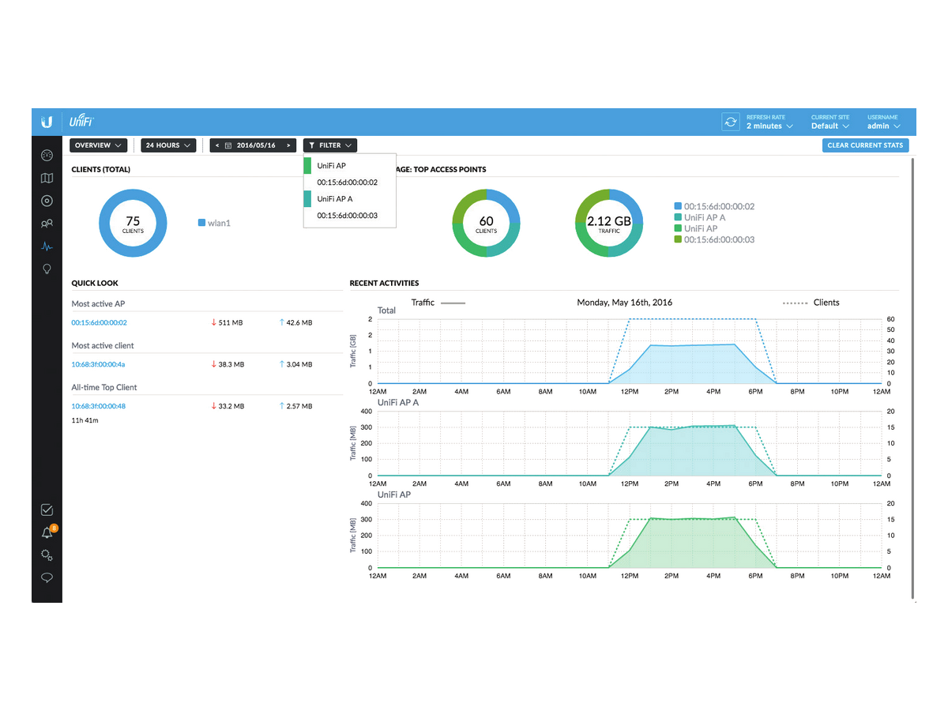Open the Insights lightbulb icon
Viewport: 948px width, 711px height.
point(47,269)
